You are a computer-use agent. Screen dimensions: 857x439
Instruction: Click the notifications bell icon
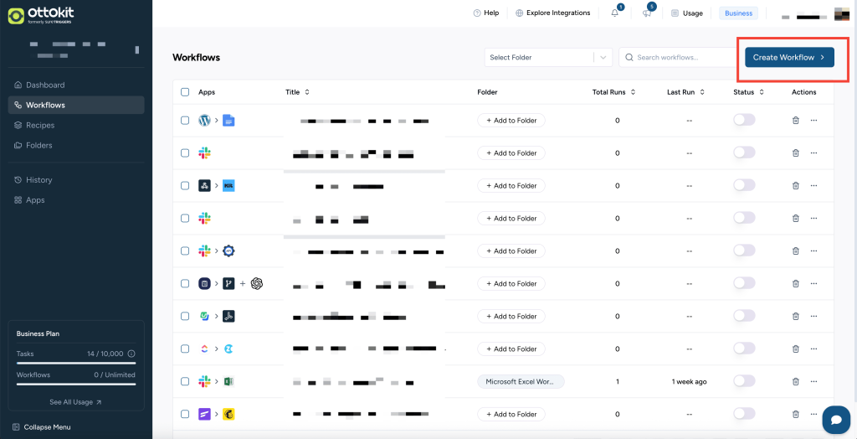(615, 13)
